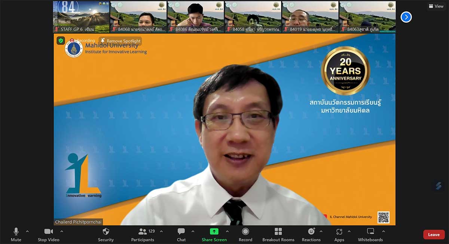Screen dimensions: 449x244
Task: Open the Chat panel icon
Action: click(x=181, y=232)
